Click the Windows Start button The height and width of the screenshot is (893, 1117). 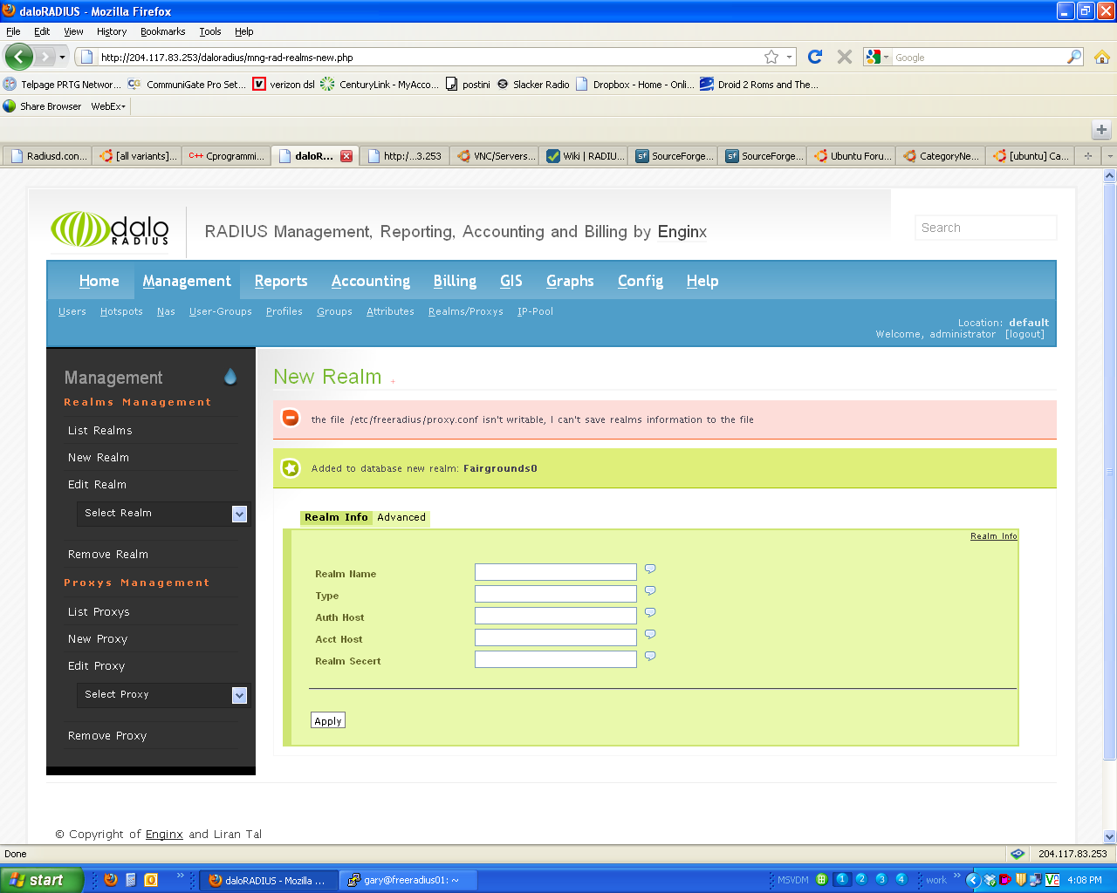point(41,880)
